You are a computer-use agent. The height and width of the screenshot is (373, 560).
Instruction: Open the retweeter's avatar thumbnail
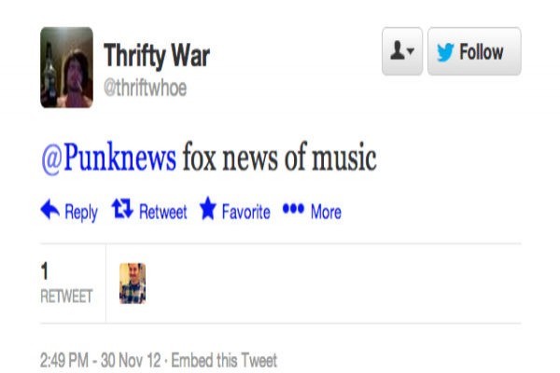coord(133,283)
